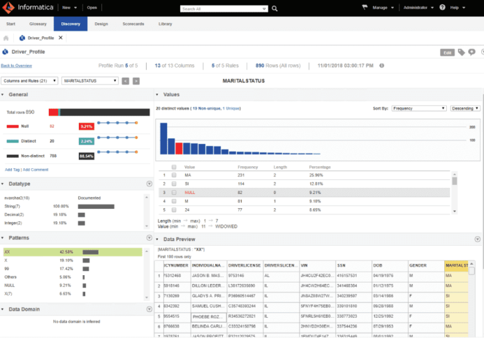Click the MARITAL ST column header
The width and height of the screenshot is (484, 340).
(457, 265)
